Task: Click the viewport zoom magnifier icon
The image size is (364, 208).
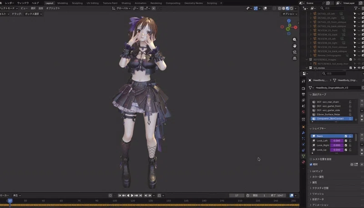Action: tap(294, 40)
